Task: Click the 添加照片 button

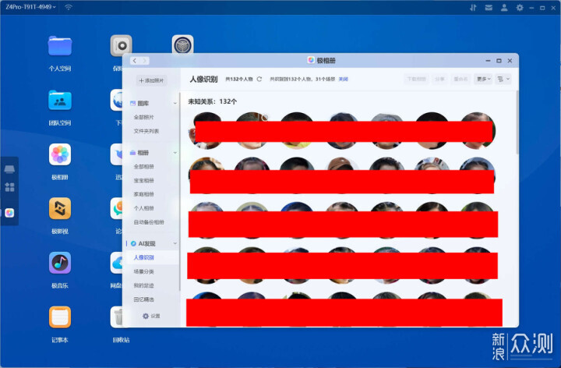Action: pos(151,80)
